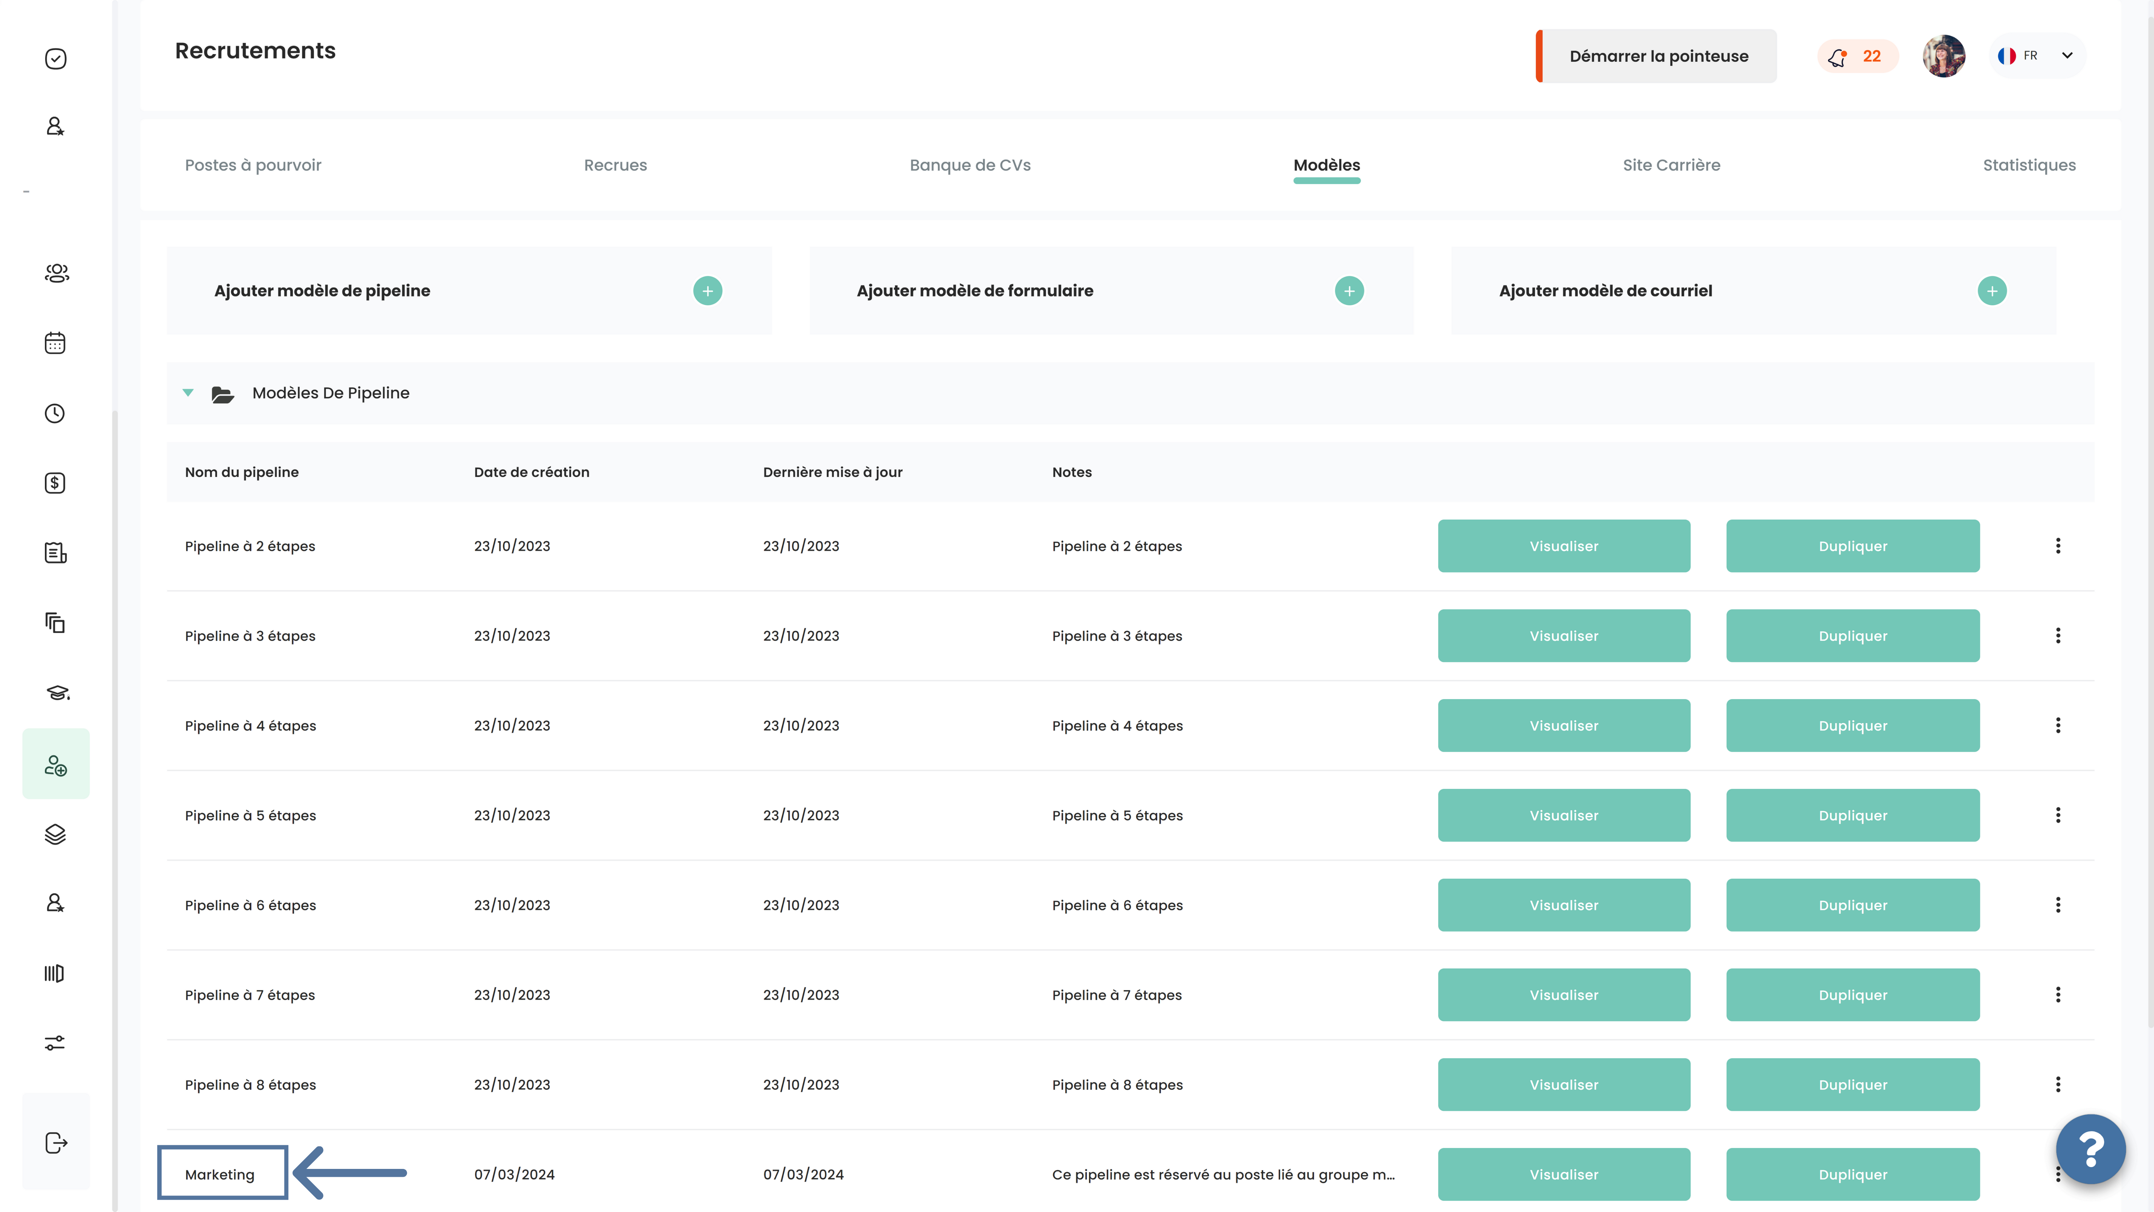2154x1212 pixels.
Task: Dupliquer the Pipeline à 8 étapes
Action: [1853, 1085]
